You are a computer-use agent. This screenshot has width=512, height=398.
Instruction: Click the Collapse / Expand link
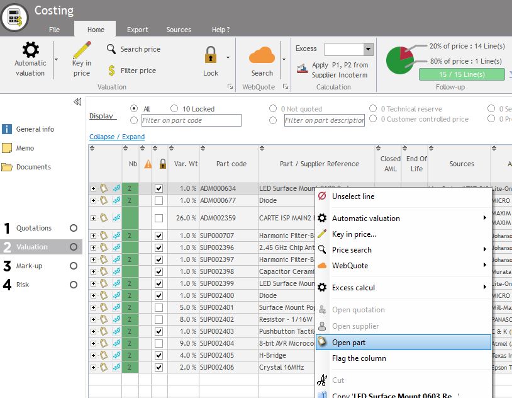(x=117, y=137)
